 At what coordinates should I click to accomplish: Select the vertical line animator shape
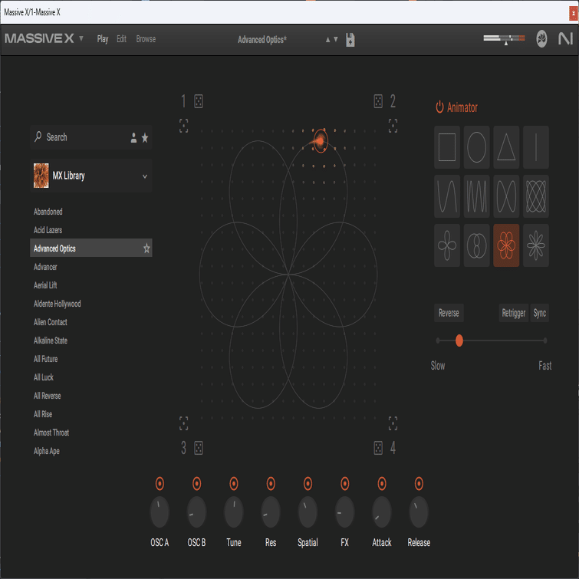(535, 147)
